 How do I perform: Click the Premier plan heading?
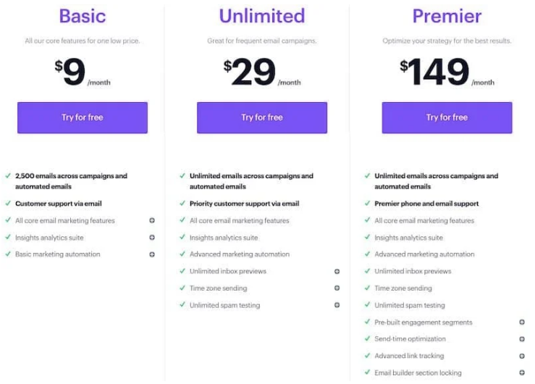point(447,15)
